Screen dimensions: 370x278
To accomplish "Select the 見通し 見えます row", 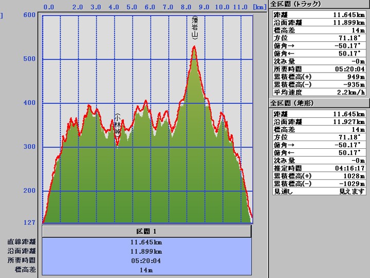I will (318, 191).
